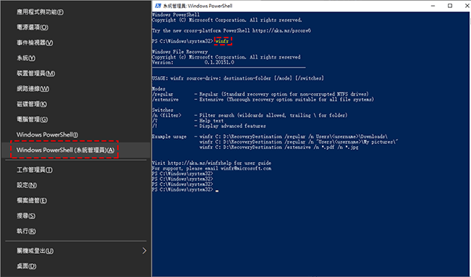Select 桌面 menu entry

coord(27,266)
